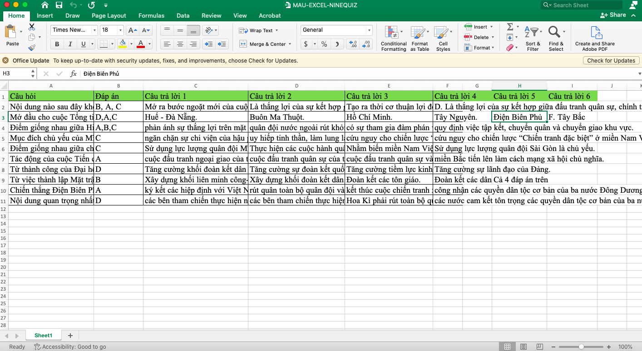Screen dimensions: 642x351
Task: Expand the General number format dropdown
Action: pos(368,30)
